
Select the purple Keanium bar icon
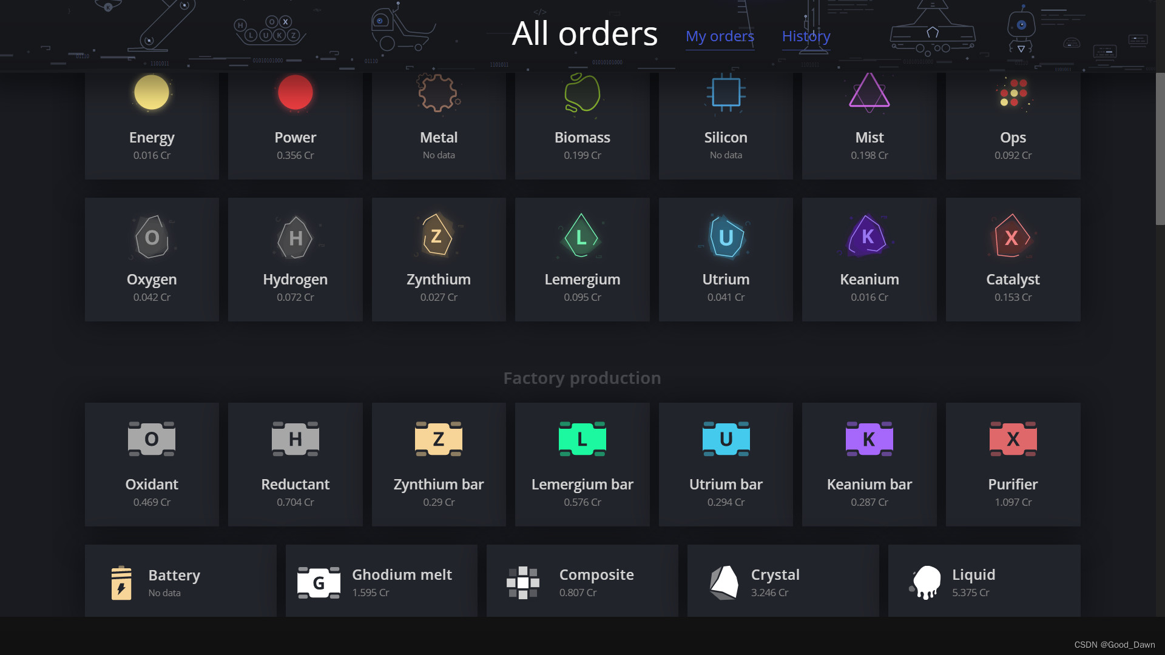[870, 438]
